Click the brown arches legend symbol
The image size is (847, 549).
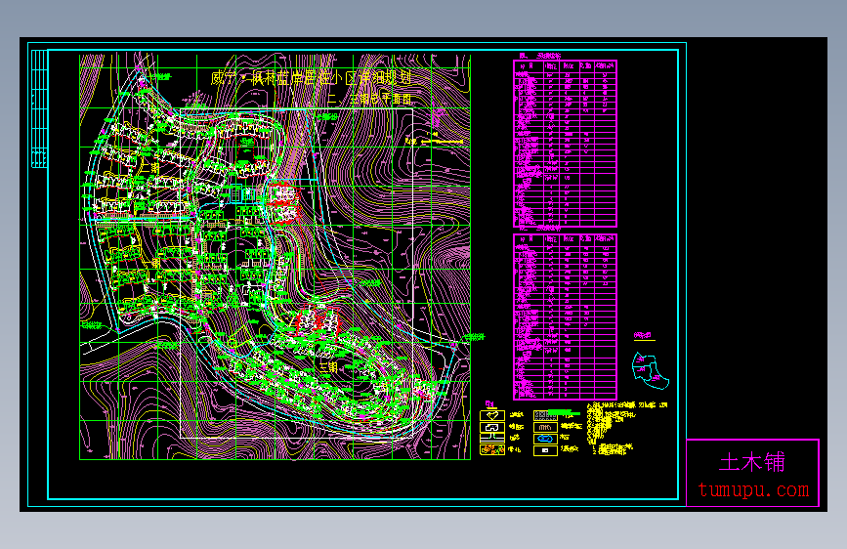(545, 427)
